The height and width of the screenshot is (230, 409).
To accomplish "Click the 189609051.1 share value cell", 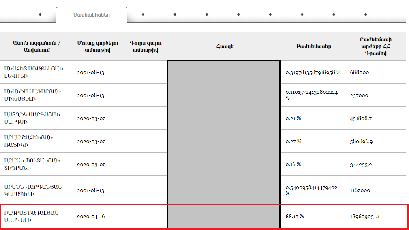I will [x=364, y=217].
